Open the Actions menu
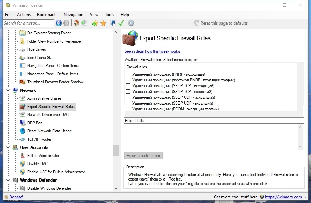 (x=24, y=14)
